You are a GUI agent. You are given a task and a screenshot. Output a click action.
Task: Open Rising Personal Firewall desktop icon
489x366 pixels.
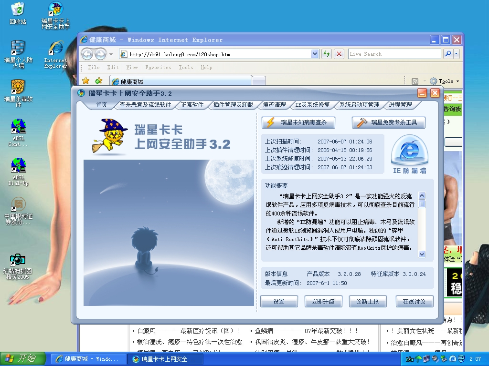pos(18,54)
